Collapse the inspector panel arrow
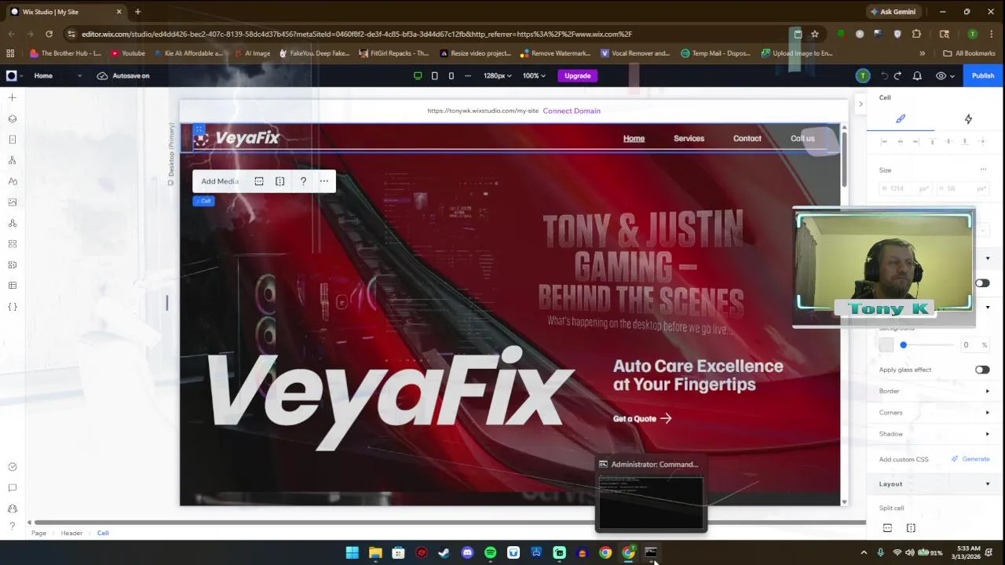The image size is (1005, 565). point(861,104)
